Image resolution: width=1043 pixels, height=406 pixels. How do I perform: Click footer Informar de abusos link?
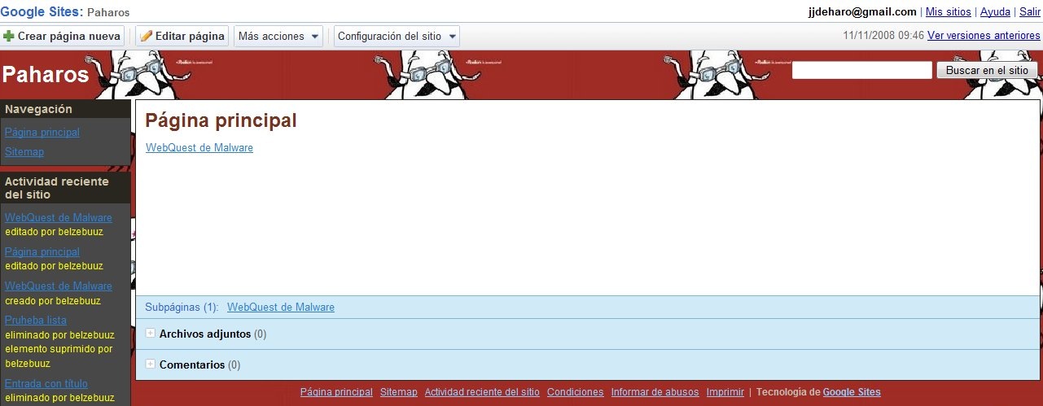click(655, 392)
